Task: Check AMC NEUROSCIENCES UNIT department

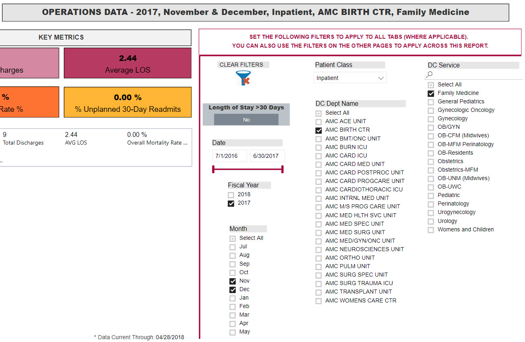Action: [319, 250]
